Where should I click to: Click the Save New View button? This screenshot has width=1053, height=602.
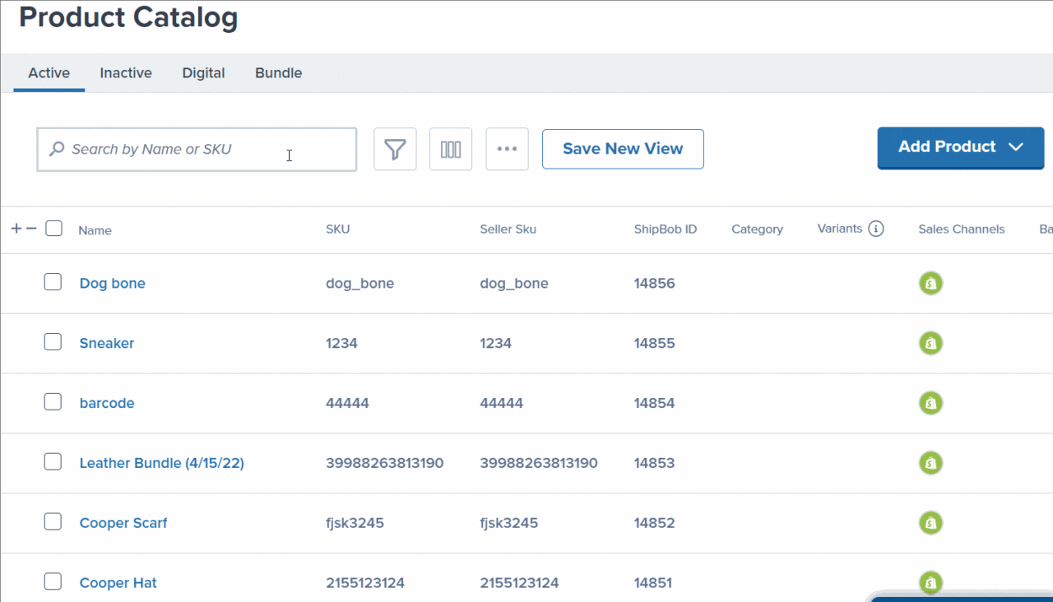pos(623,149)
